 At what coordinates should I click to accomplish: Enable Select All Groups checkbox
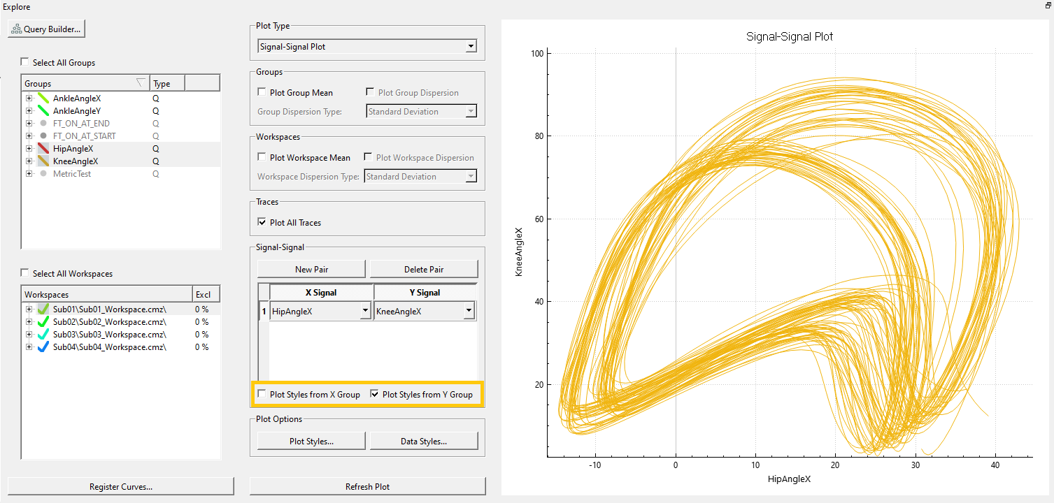pyautogui.click(x=25, y=62)
